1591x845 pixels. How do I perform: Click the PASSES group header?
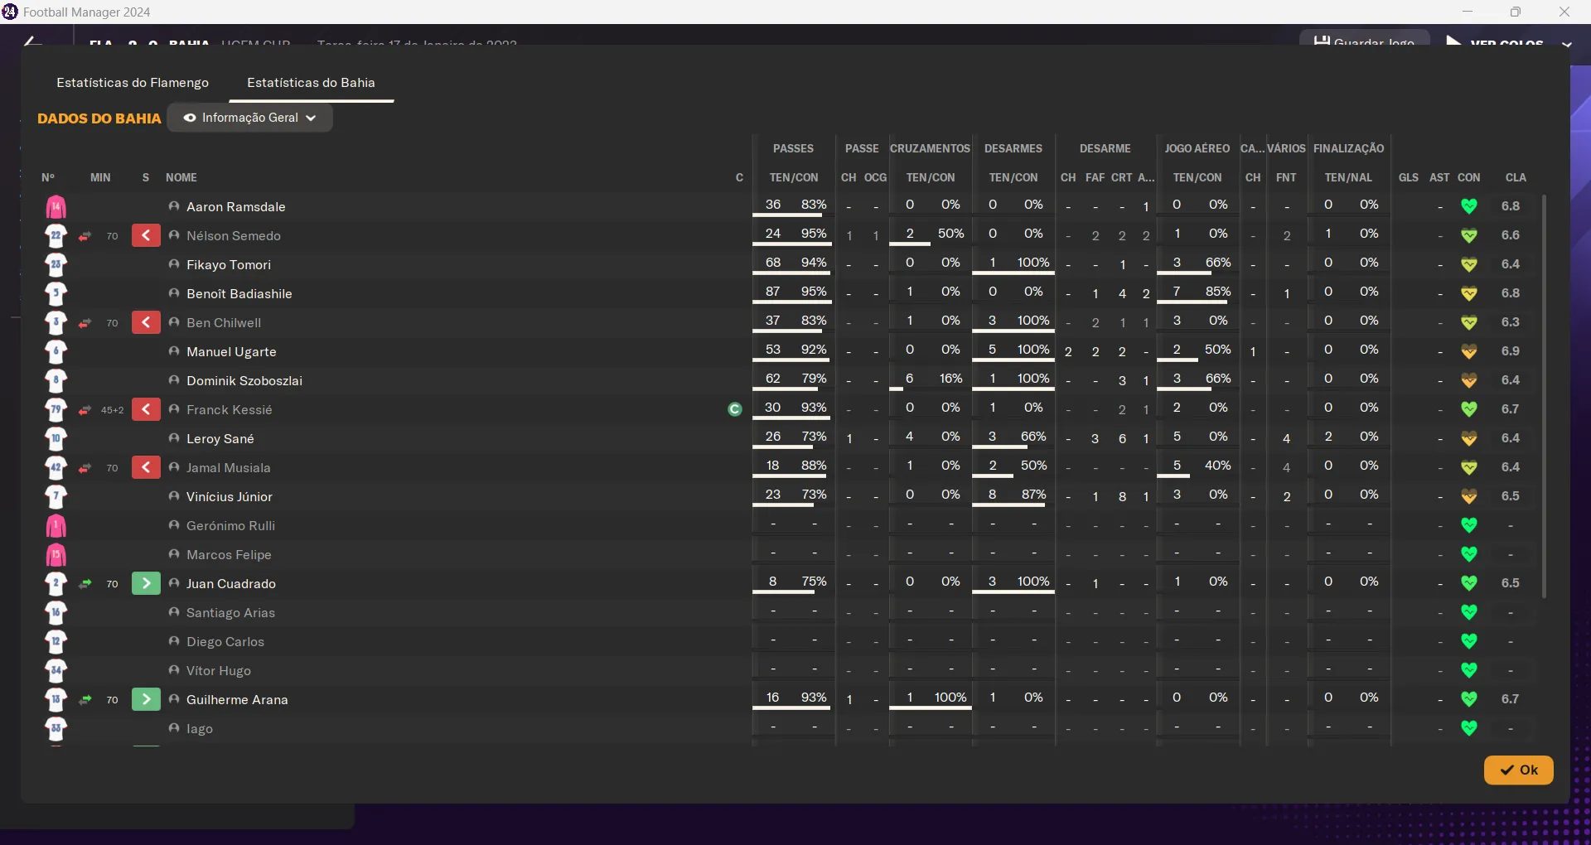pos(793,148)
